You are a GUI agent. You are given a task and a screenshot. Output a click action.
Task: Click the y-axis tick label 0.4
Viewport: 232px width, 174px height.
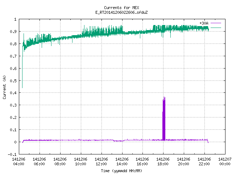click(x=13, y=93)
